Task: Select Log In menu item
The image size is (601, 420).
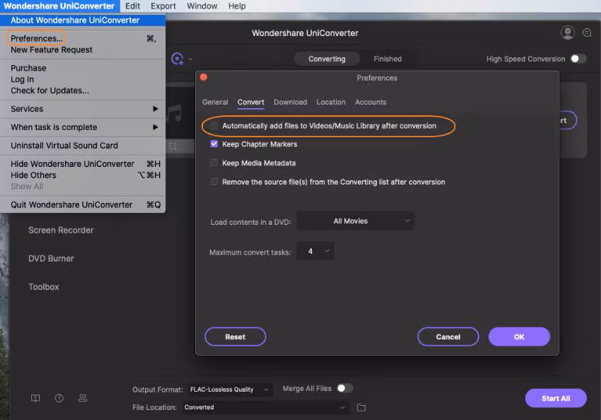Action: click(83, 79)
